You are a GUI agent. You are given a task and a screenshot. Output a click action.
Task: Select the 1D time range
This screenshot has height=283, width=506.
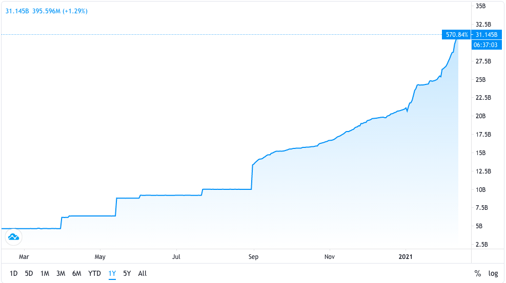13,273
